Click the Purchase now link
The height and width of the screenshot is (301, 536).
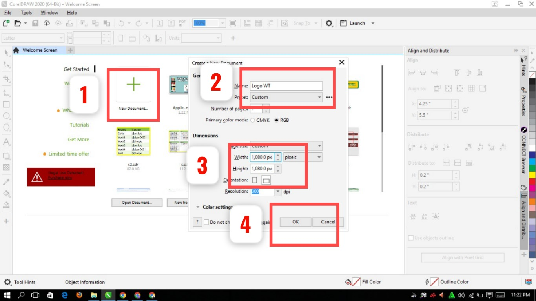point(60,178)
